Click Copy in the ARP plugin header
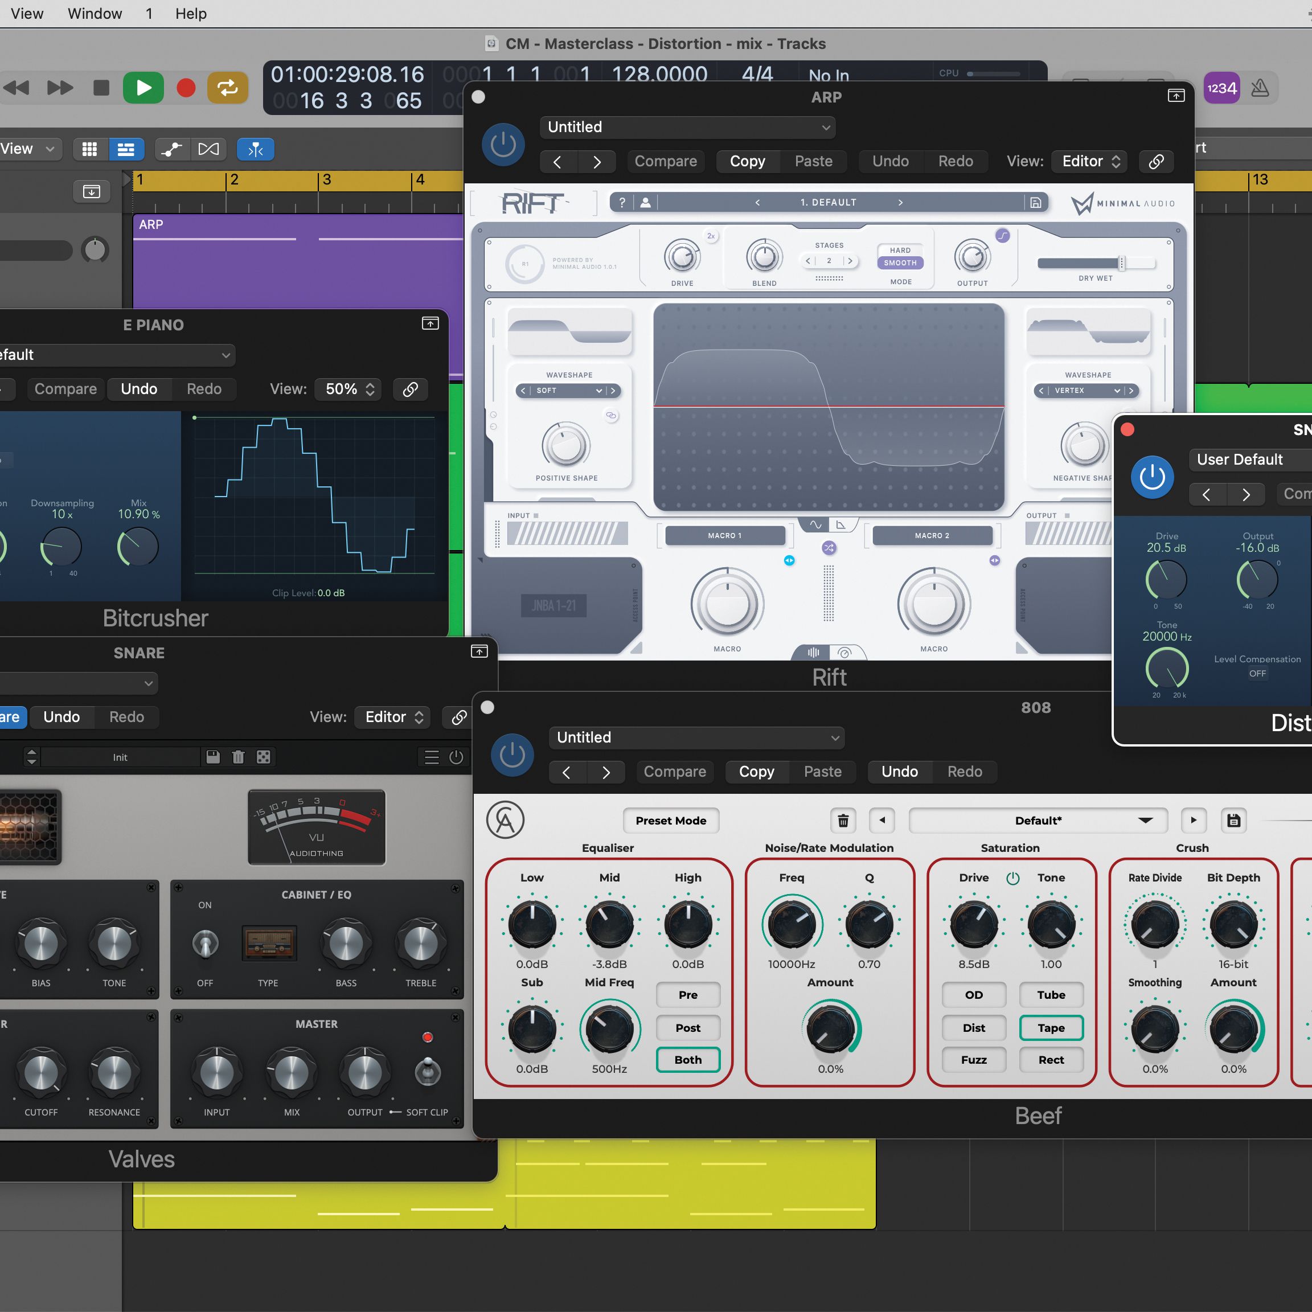This screenshot has height=1312, width=1312. point(747,161)
